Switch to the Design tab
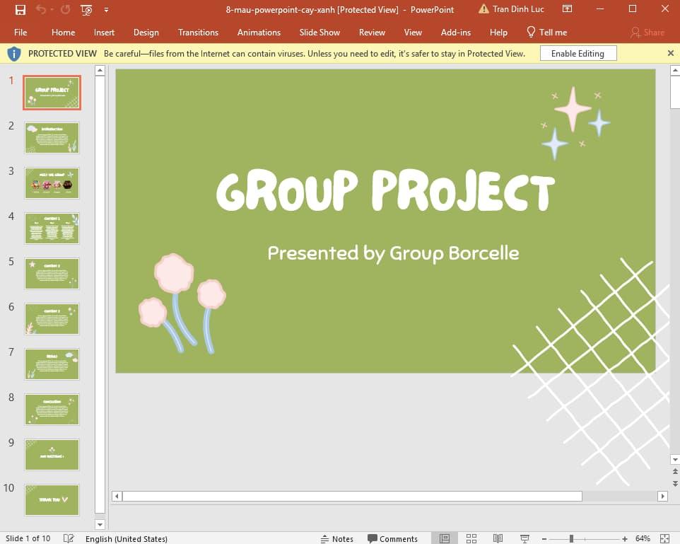This screenshot has width=680, height=544. [146, 32]
